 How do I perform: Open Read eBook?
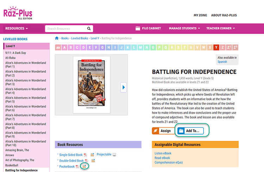162,158
